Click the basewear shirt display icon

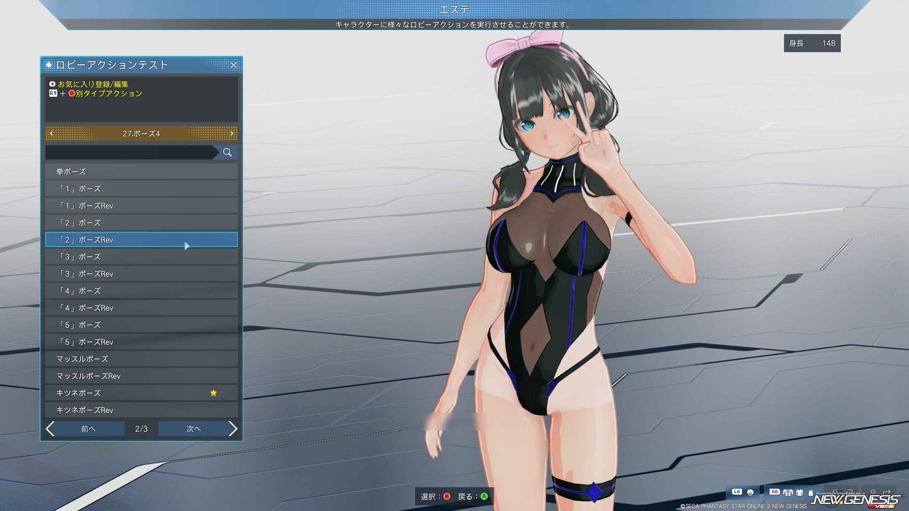pyautogui.click(x=800, y=493)
